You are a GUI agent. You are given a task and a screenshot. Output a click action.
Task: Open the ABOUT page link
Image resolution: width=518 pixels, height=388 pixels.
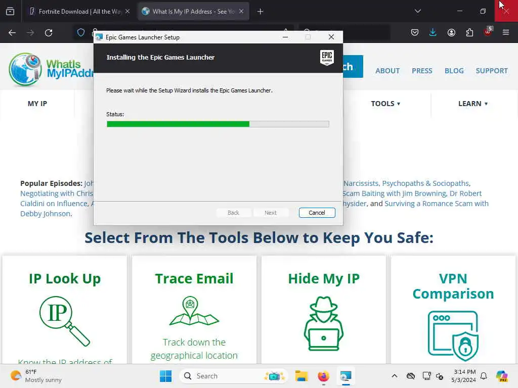click(387, 71)
